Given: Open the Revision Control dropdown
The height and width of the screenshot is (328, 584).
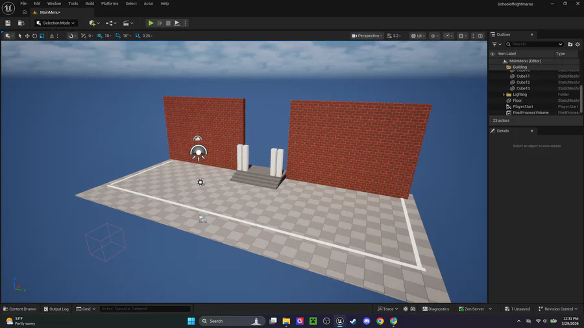Looking at the screenshot, I should click(x=558, y=309).
